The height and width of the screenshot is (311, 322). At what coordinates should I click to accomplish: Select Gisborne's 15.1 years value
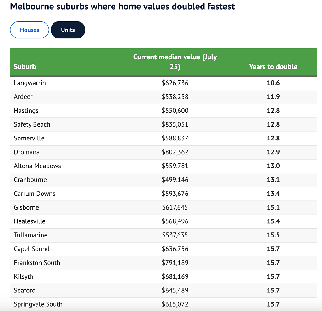point(273,207)
